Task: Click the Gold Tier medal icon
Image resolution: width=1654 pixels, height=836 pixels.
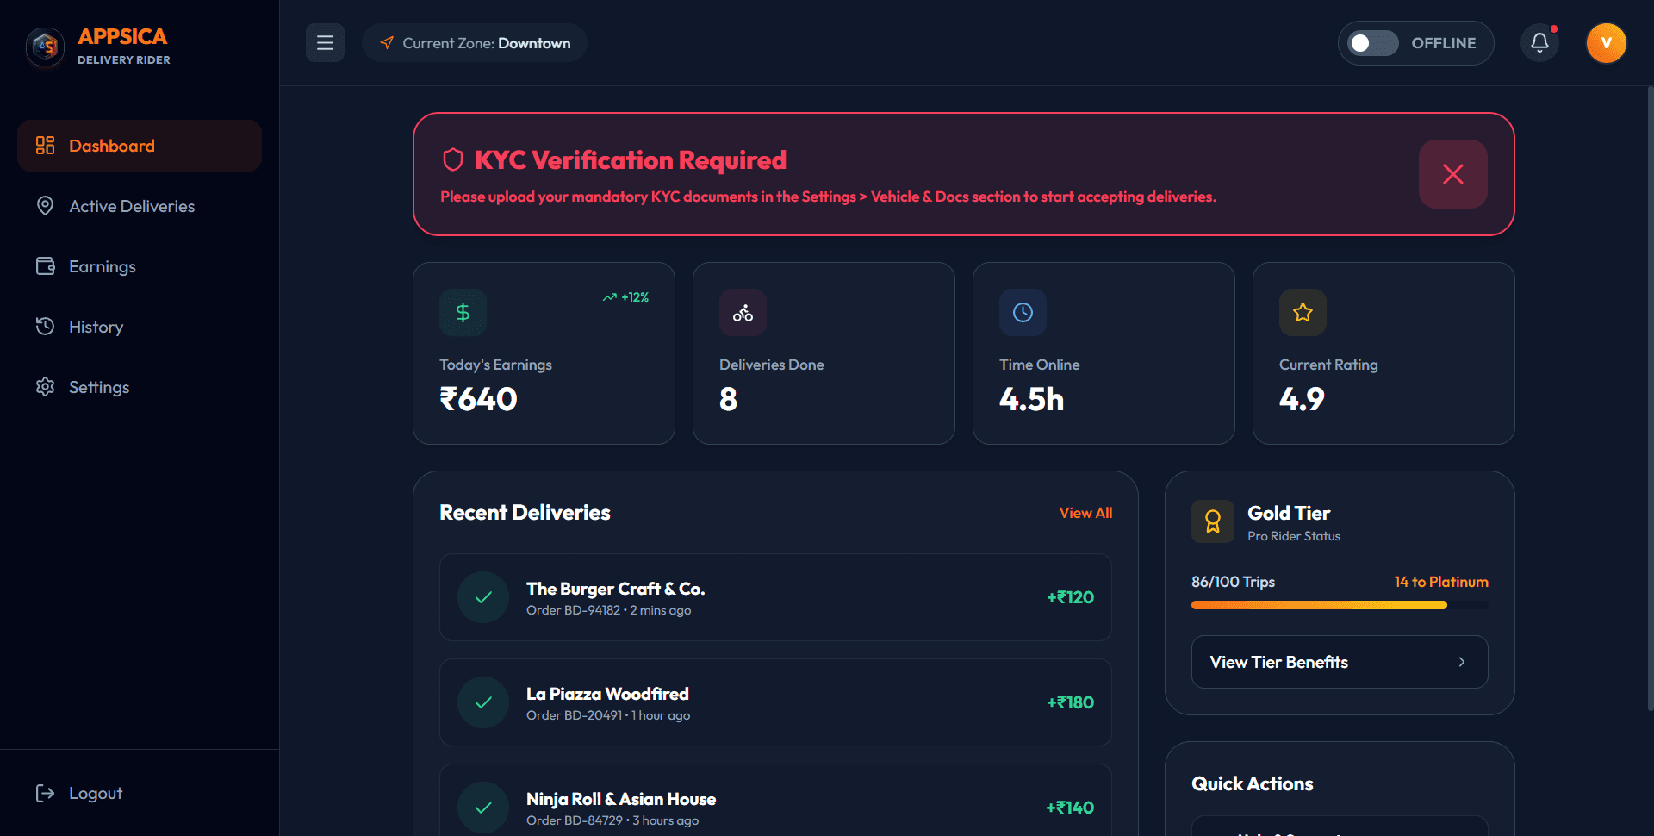Action: (x=1213, y=521)
